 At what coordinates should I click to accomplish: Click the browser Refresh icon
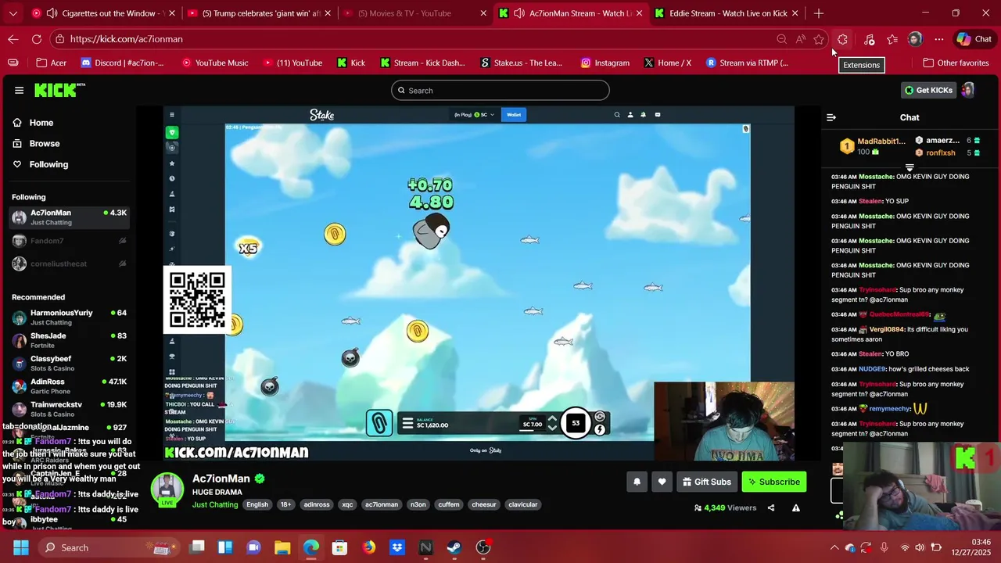(x=37, y=39)
